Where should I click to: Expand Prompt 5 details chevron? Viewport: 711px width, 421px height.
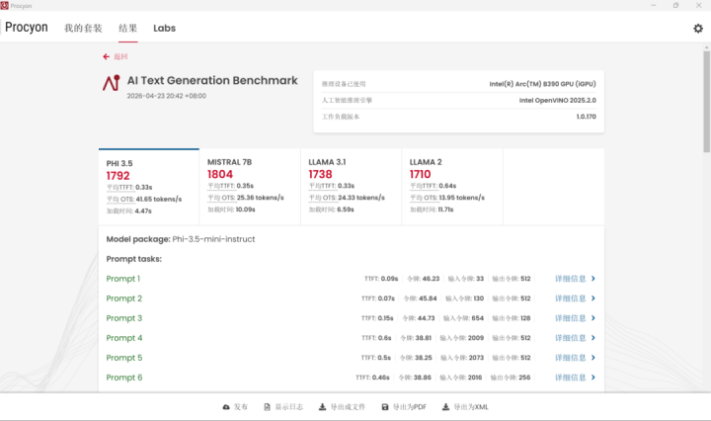[592, 358]
